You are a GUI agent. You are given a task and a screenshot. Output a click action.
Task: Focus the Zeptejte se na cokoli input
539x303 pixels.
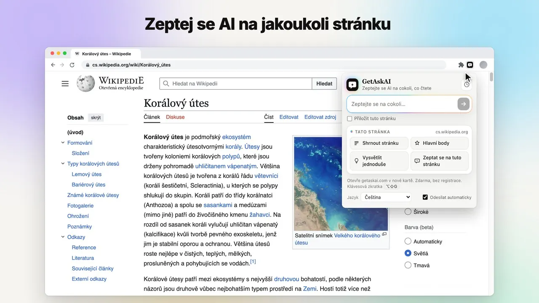(402, 104)
